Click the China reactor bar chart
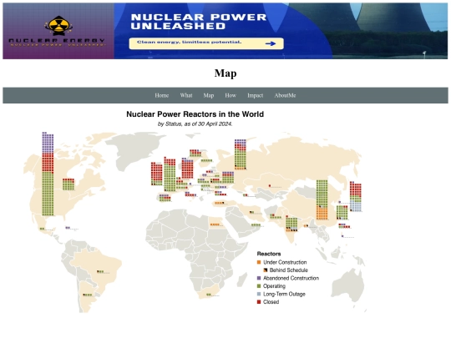451x338 pixels. 322,200
